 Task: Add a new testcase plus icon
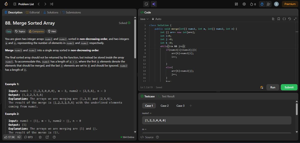[190, 106]
